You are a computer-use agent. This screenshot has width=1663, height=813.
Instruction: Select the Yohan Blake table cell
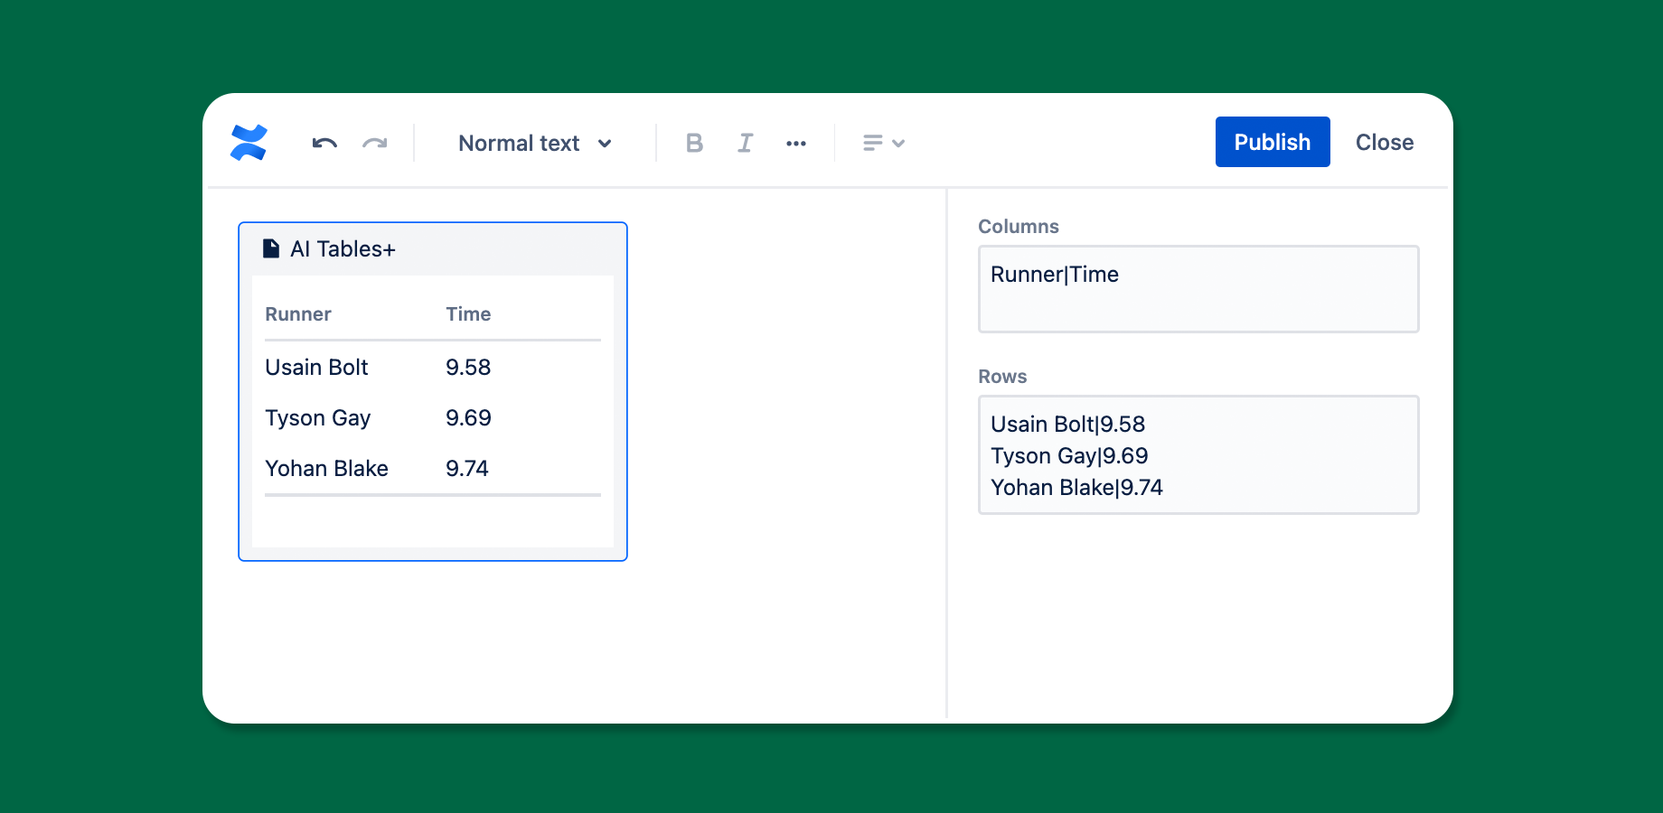coord(326,469)
